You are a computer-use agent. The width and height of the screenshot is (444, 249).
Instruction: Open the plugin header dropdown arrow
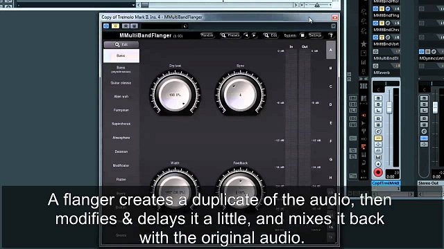pos(333,26)
